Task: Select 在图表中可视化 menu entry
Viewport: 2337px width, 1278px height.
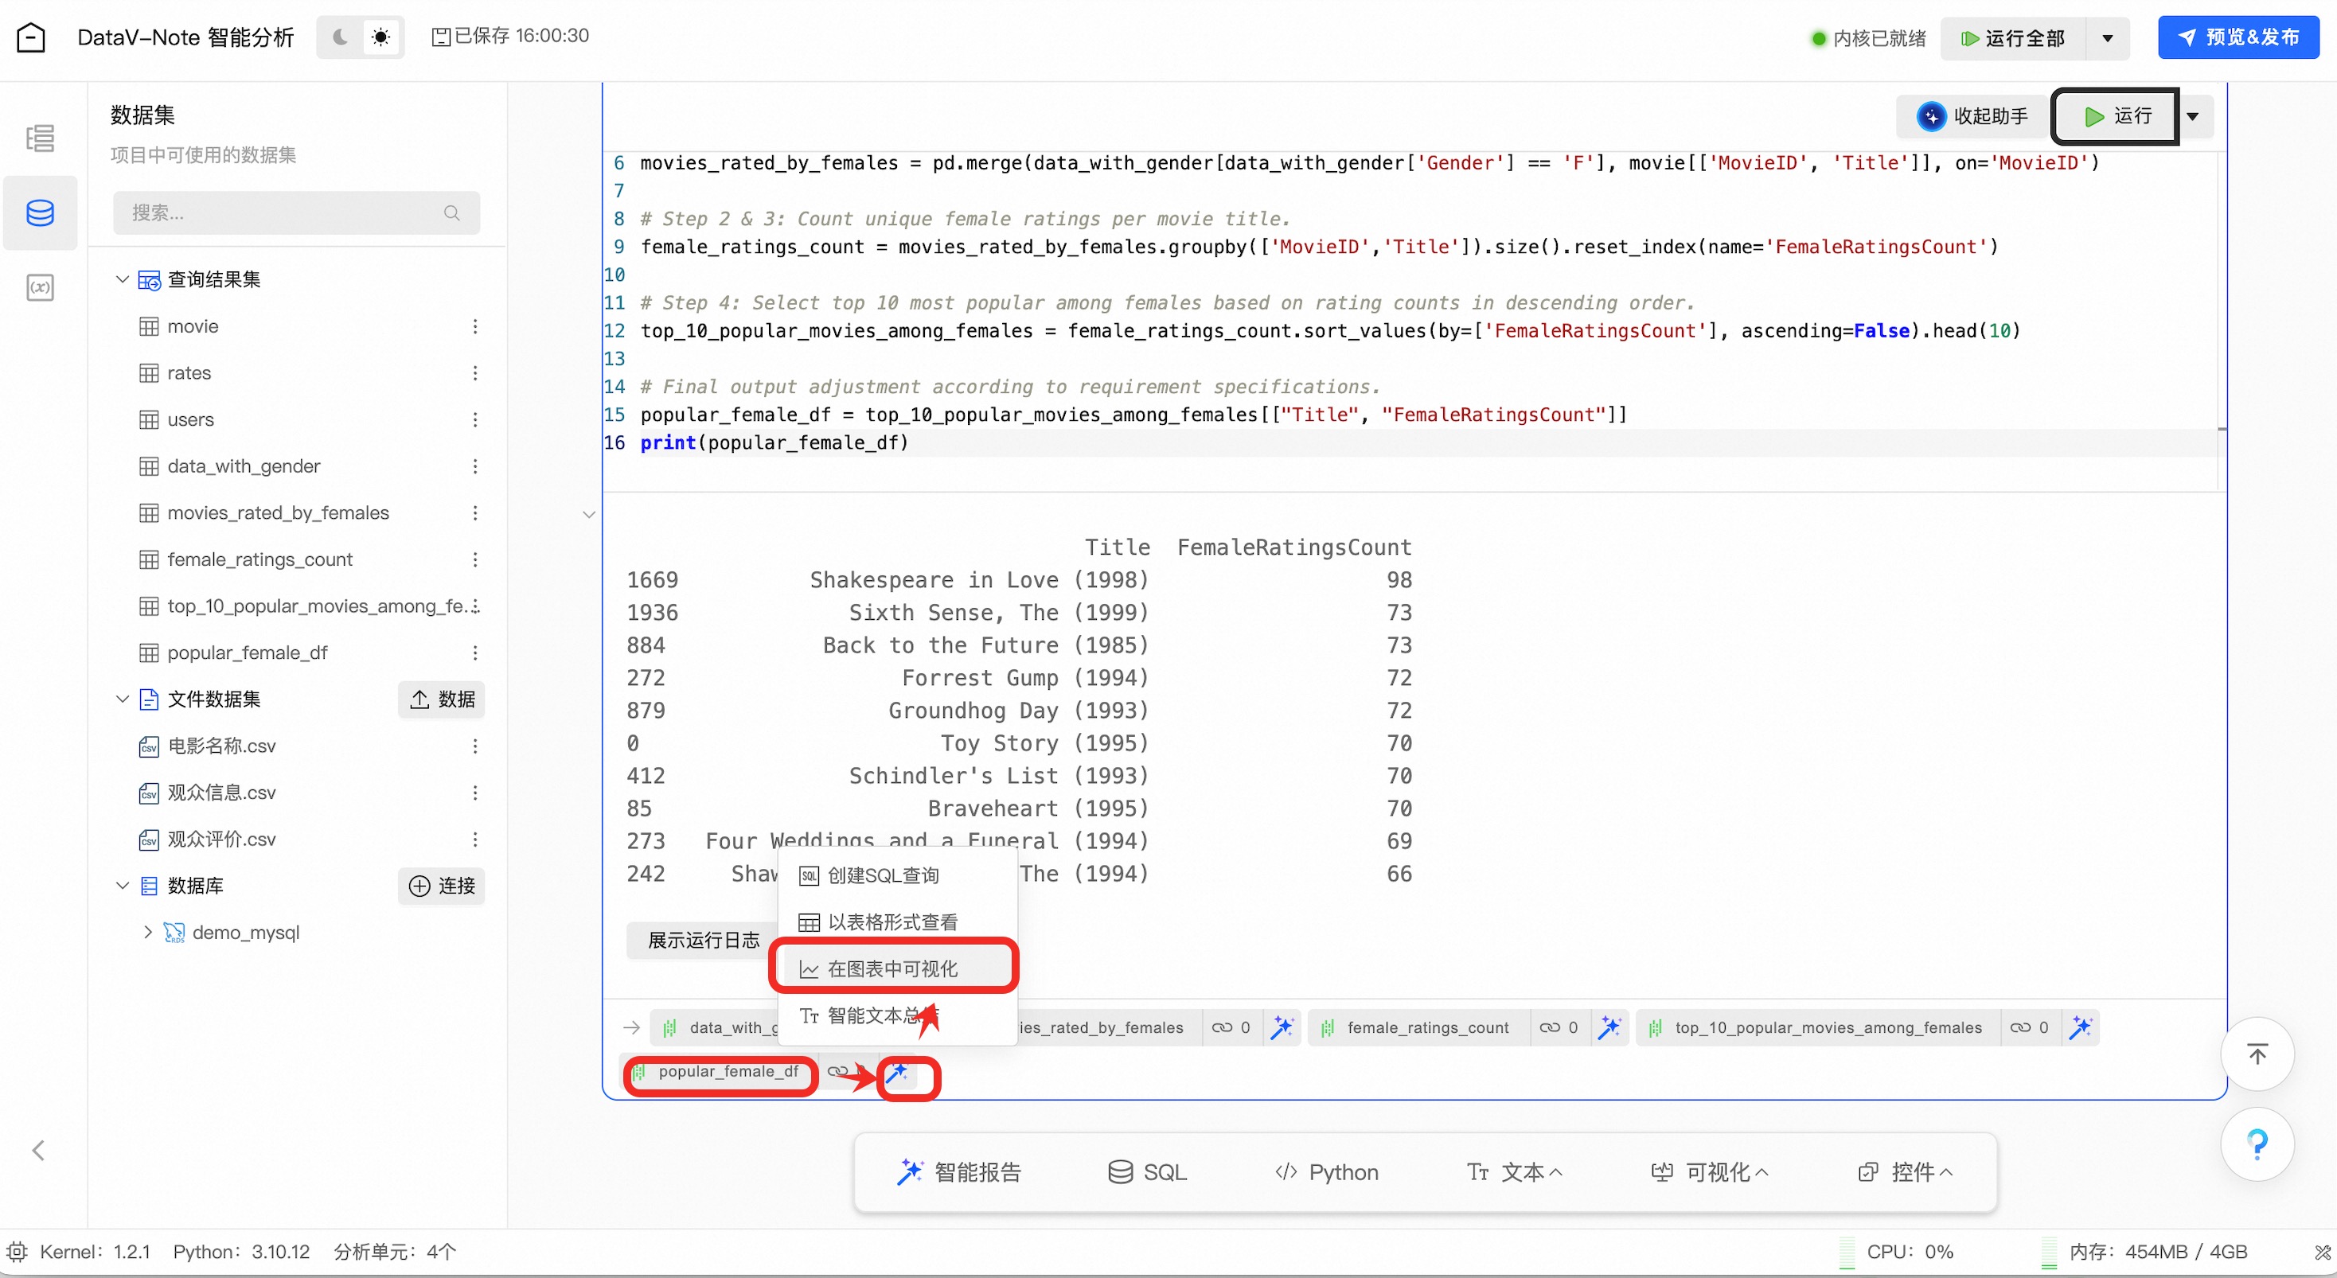Action: 893,968
